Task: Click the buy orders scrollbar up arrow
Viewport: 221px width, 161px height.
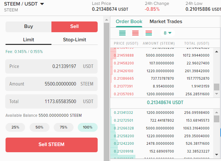Action: click(217, 113)
